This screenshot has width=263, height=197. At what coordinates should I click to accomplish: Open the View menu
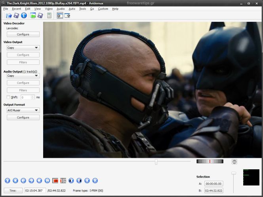tap(38, 9)
